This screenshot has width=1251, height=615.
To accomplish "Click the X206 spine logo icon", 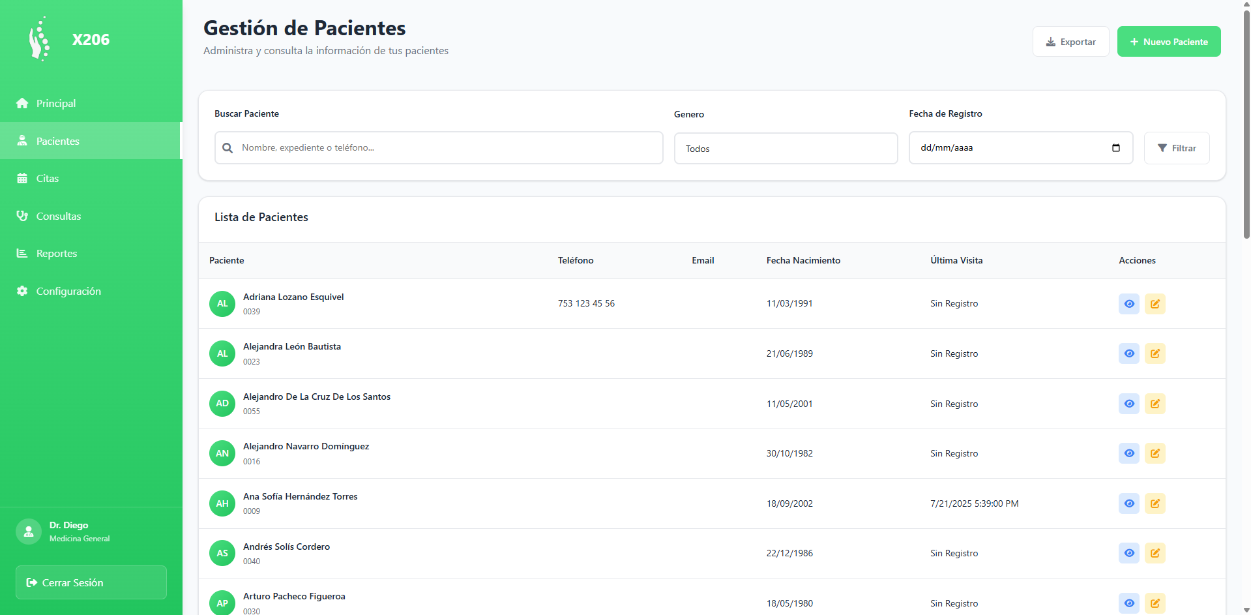I will point(39,39).
